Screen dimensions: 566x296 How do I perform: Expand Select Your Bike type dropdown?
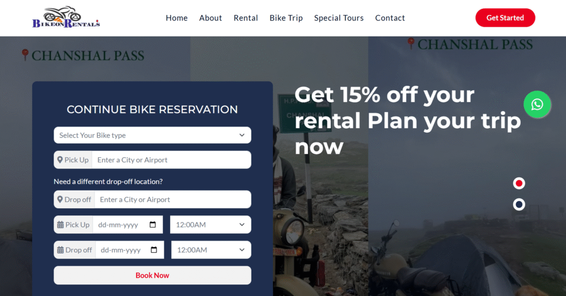(x=153, y=135)
